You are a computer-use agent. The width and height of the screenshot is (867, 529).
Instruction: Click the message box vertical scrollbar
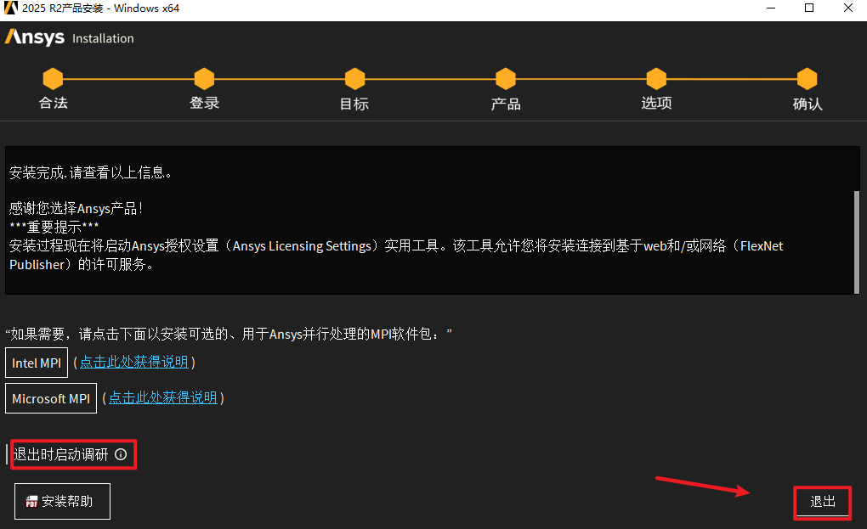point(857,242)
